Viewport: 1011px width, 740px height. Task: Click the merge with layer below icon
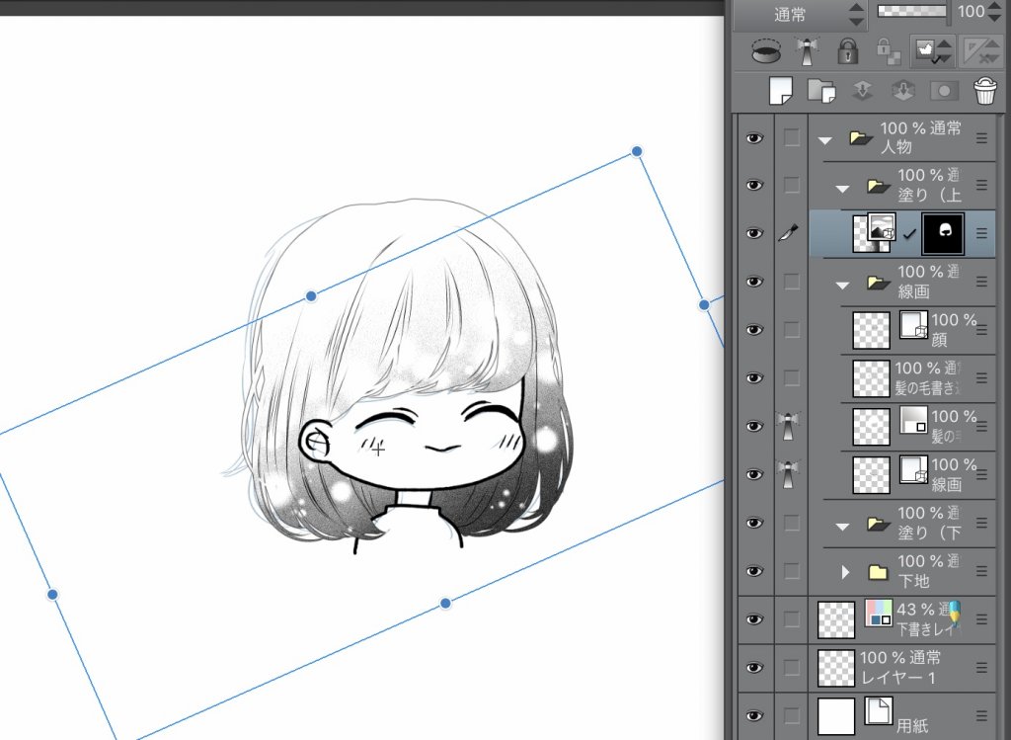(x=903, y=91)
